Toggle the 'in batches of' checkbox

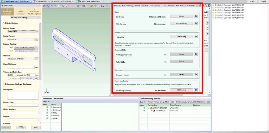click(x=9, y=79)
